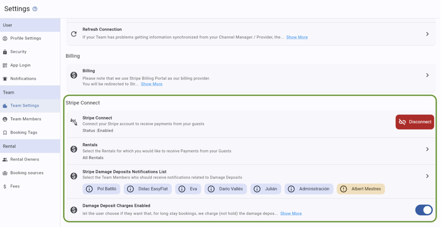Click the 'User' sidebar section header
Screen dimensions: 443x227
(30, 25)
